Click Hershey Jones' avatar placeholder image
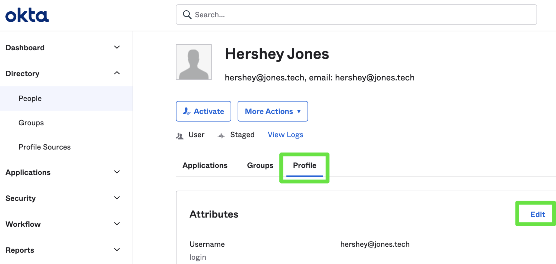Screen dimensions: 556x264 [194, 62]
